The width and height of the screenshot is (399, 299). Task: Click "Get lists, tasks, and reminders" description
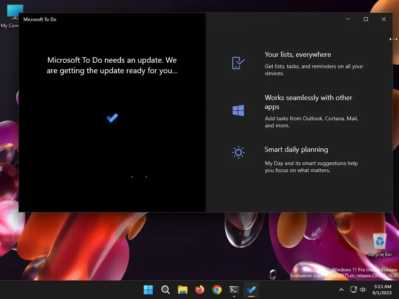(314, 70)
